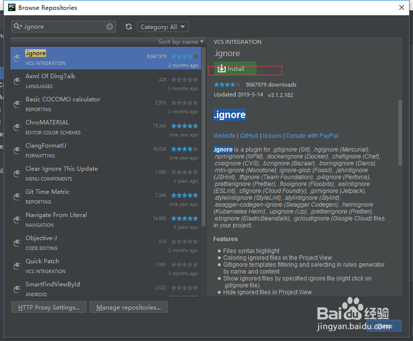Select the Quick Patch plugin
This screenshot has width=413, height=341.
click(x=106, y=267)
